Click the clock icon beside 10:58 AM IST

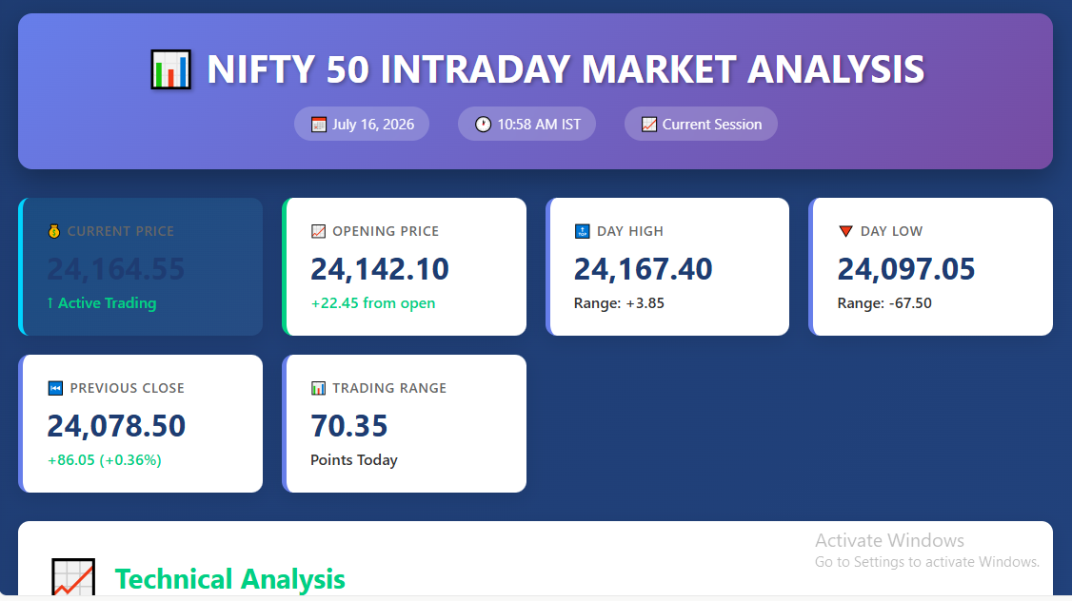[484, 125]
